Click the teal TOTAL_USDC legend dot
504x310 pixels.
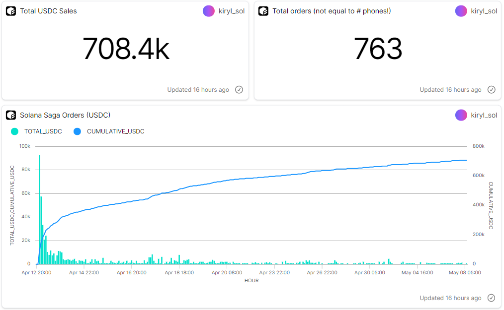point(14,131)
